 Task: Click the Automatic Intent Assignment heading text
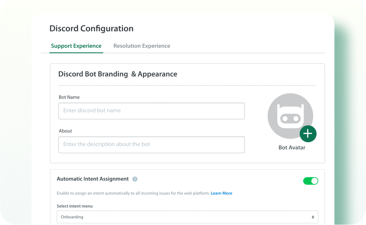tap(93, 179)
